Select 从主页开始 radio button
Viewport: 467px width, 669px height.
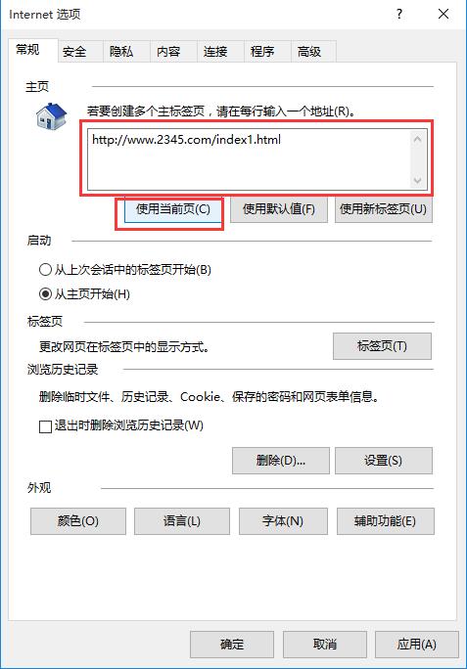tap(45, 294)
